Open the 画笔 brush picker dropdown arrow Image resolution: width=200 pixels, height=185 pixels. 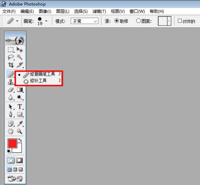pos(46,21)
